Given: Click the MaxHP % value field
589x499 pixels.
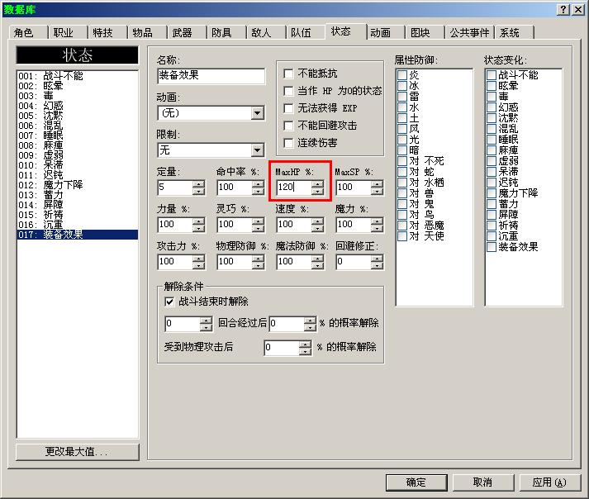Looking at the screenshot, I should click(x=294, y=187).
